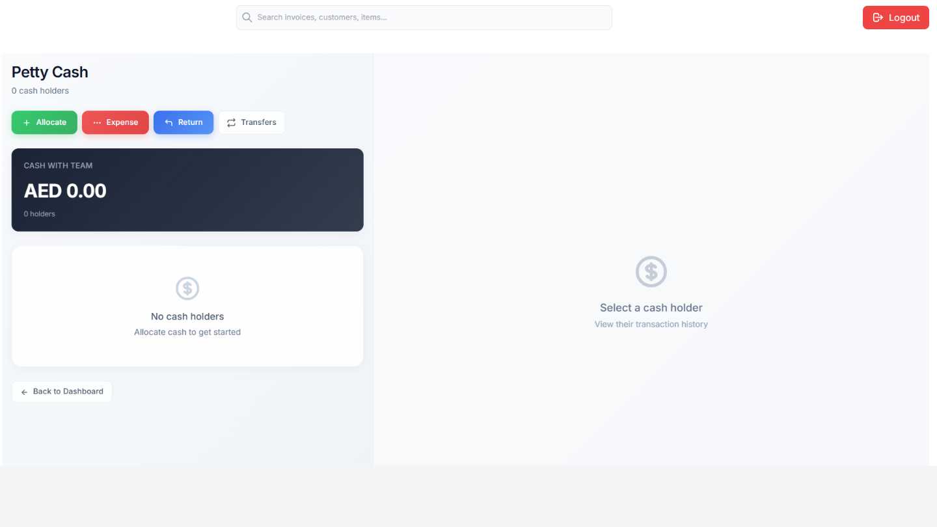Click the '0 cash holders' subtitle

(x=40, y=90)
